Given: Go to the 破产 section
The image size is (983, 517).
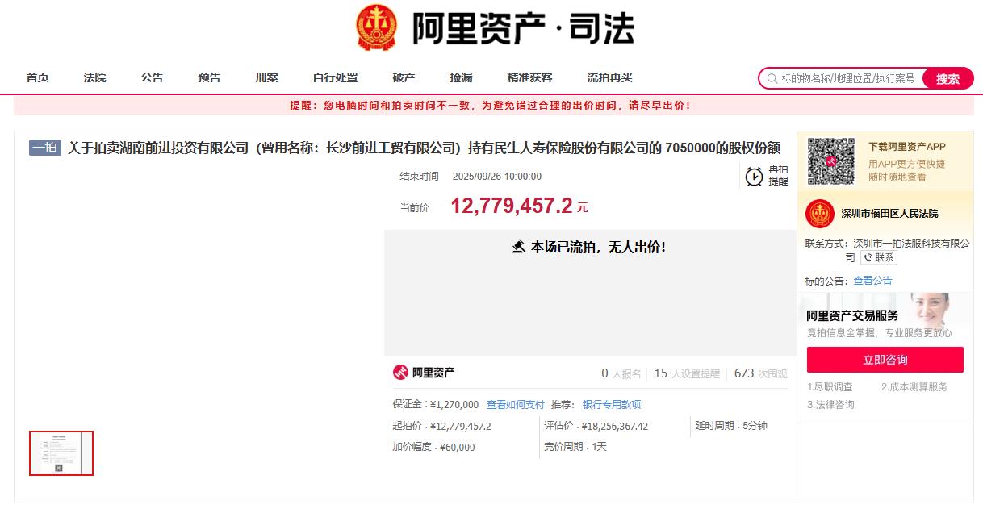Looking at the screenshot, I should tap(404, 77).
